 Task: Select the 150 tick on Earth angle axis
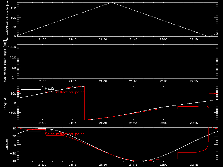click(13, 8)
